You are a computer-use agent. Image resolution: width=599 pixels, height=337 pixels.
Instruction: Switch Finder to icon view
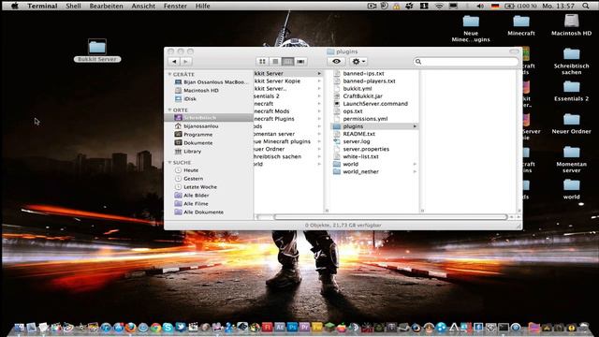click(x=262, y=62)
